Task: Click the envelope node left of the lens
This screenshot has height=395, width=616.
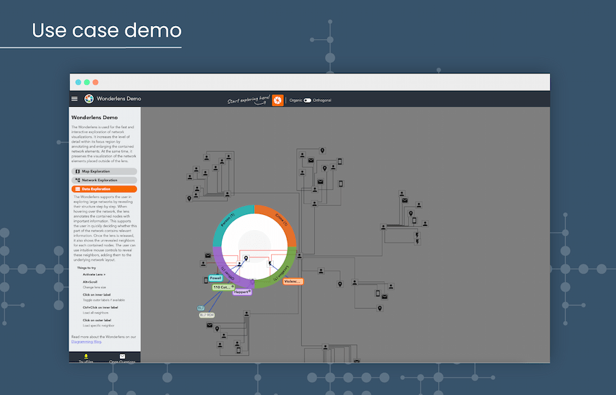Action: pyautogui.click(x=207, y=256)
